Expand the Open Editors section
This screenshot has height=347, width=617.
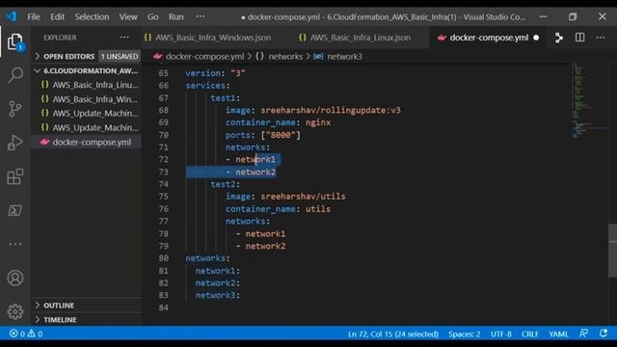click(68, 56)
